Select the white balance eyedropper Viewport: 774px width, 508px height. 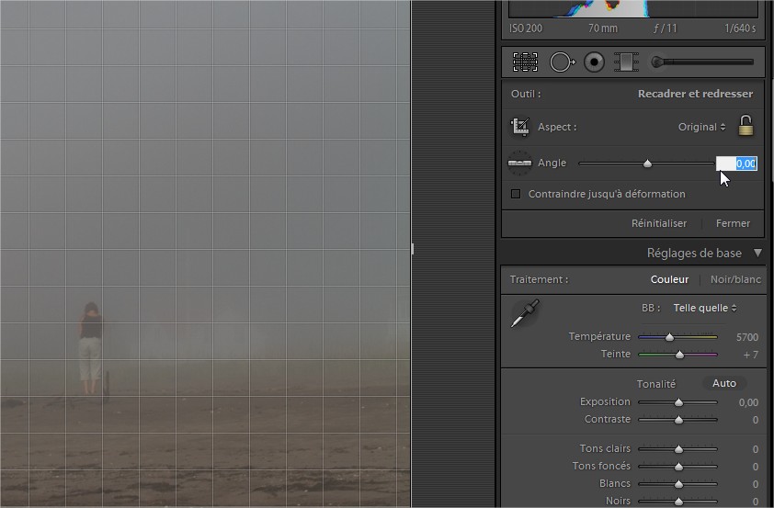click(525, 313)
